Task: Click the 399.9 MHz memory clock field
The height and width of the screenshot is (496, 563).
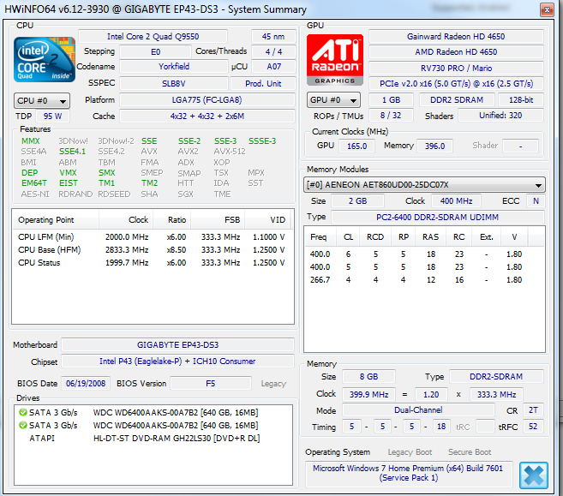Action: [x=368, y=394]
